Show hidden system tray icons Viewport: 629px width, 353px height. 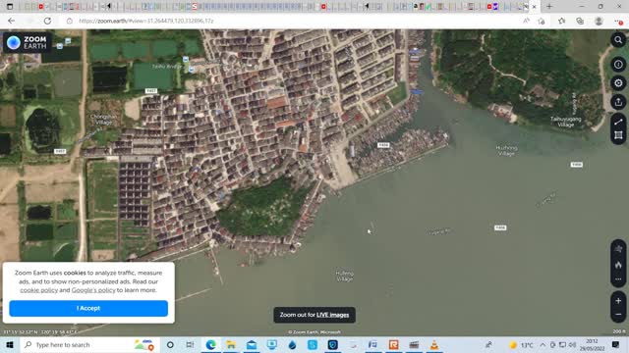tap(543, 344)
